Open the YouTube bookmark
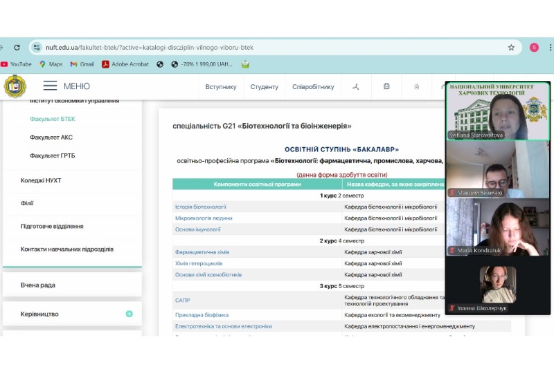The width and height of the screenshot is (554, 369). [x=16, y=64]
